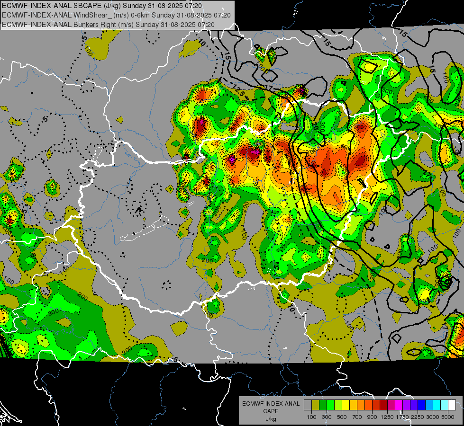Click the Bunkers Right (m/s) title line
The image size is (464, 426).
pos(109,25)
